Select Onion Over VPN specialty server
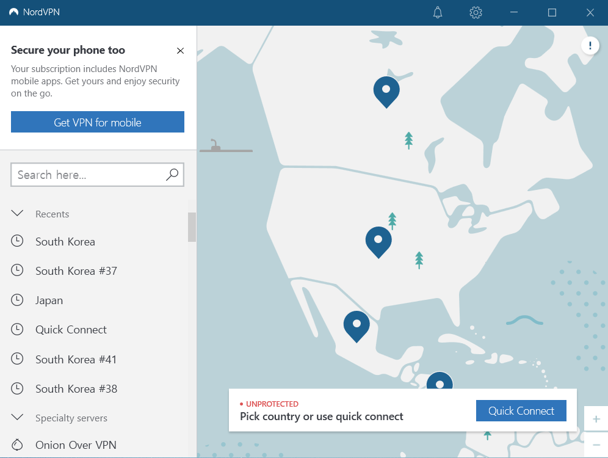The height and width of the screenshot is (458, 608). (x=76, y=445)
